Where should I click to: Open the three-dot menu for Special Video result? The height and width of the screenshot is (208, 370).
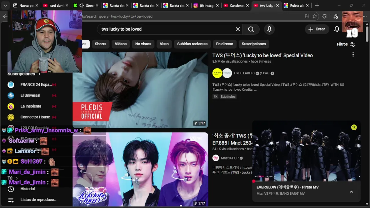(x=353, y=55)
